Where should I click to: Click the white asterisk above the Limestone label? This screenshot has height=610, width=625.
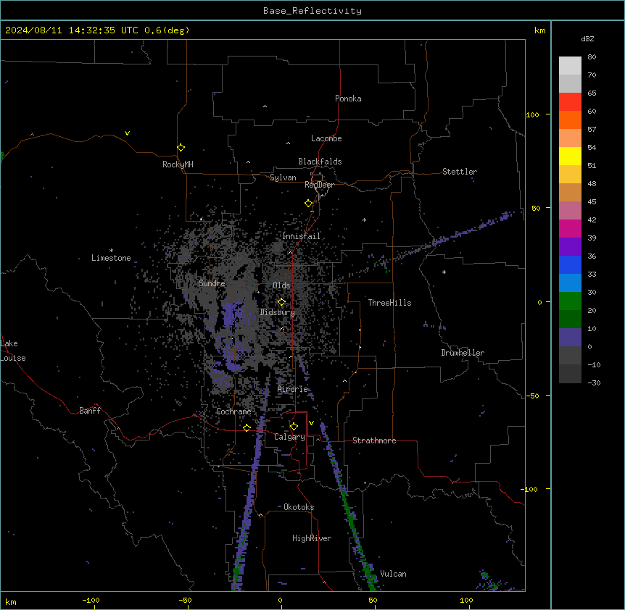tap(111, 251)
